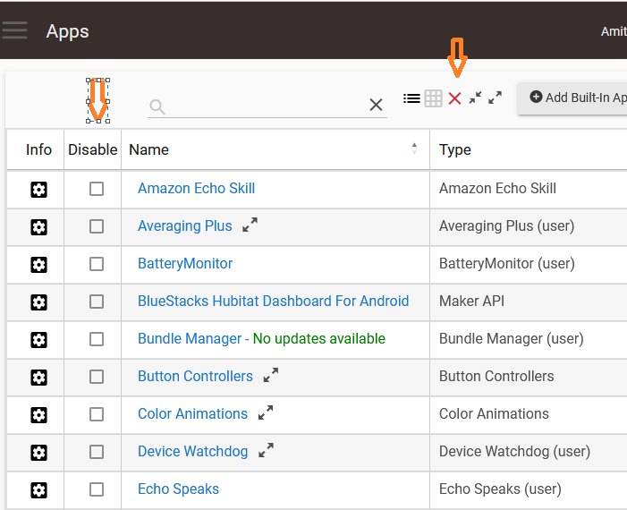Switch to list view icon
Viewport: 627px width, 510px height.
(x=411, y=98)
